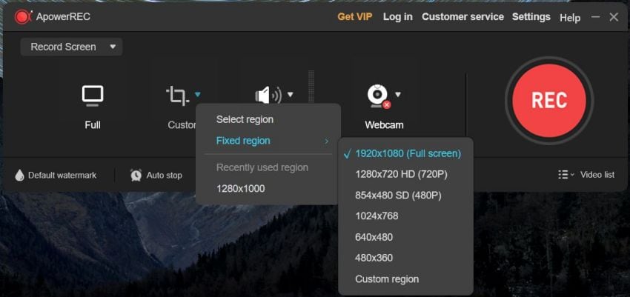Image resolution: width=630 pixels, height=297 pixels.
Task: Click the Auto stop alarm clock icon
Action: (136, 175)
